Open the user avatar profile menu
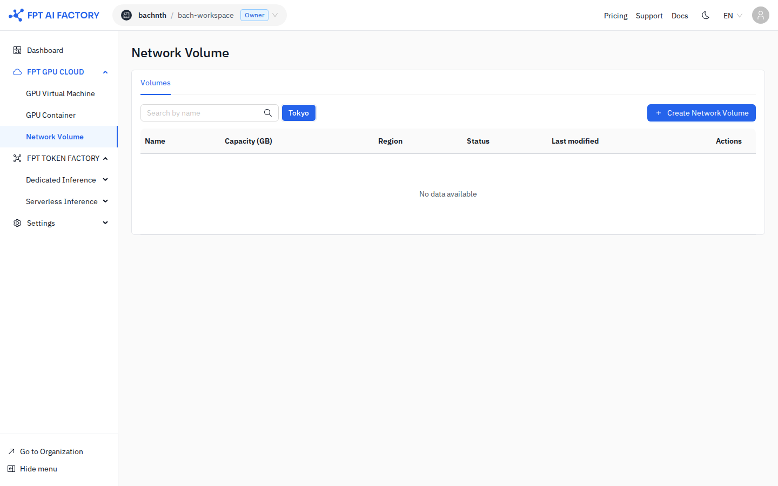 point(760,15)
